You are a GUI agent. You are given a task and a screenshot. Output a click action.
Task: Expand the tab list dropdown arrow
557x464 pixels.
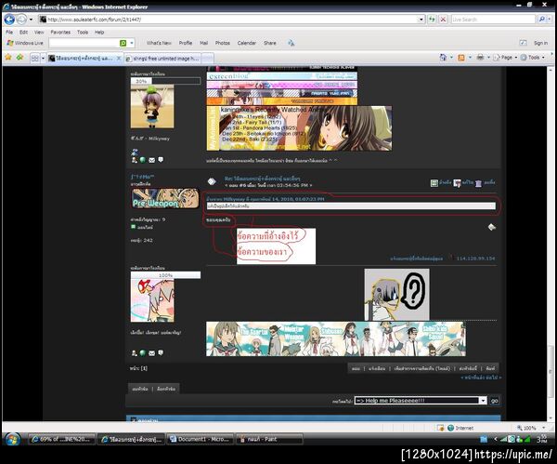43,58
